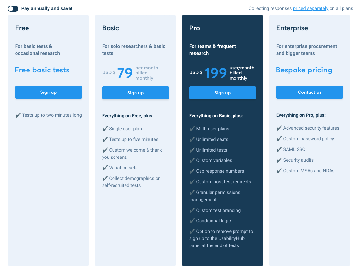359x272 pixels.
Task: Click checkmark next to Unlimited seats
Action: point(192,139)
